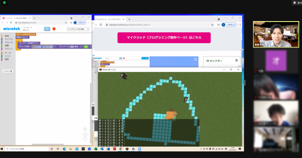Expand the ブロック dropdown in place-block command
Screen dimensions: 302x158
[x=47, y=47]
